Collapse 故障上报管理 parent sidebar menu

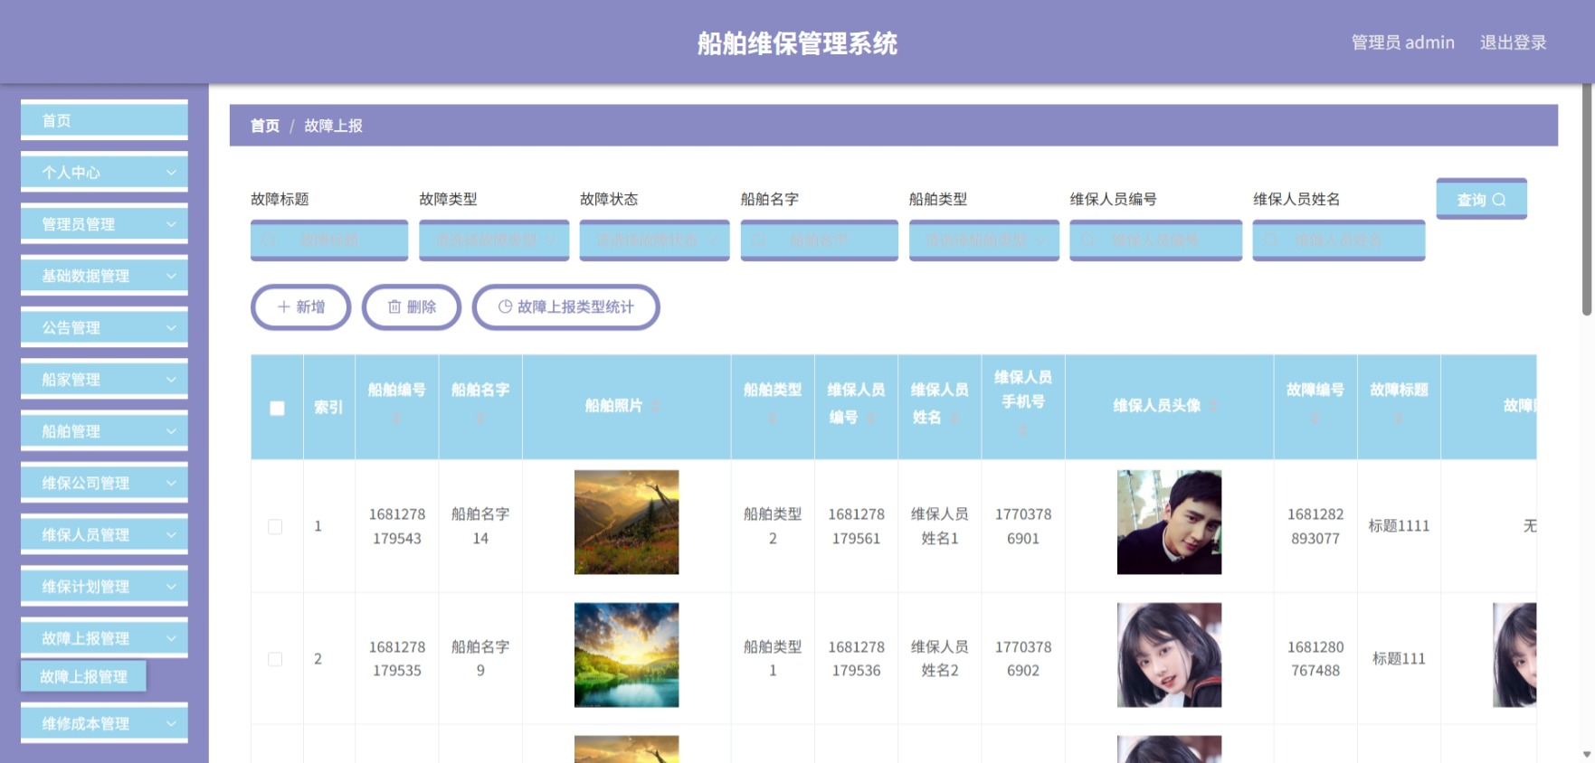click(x=104, y=637)
